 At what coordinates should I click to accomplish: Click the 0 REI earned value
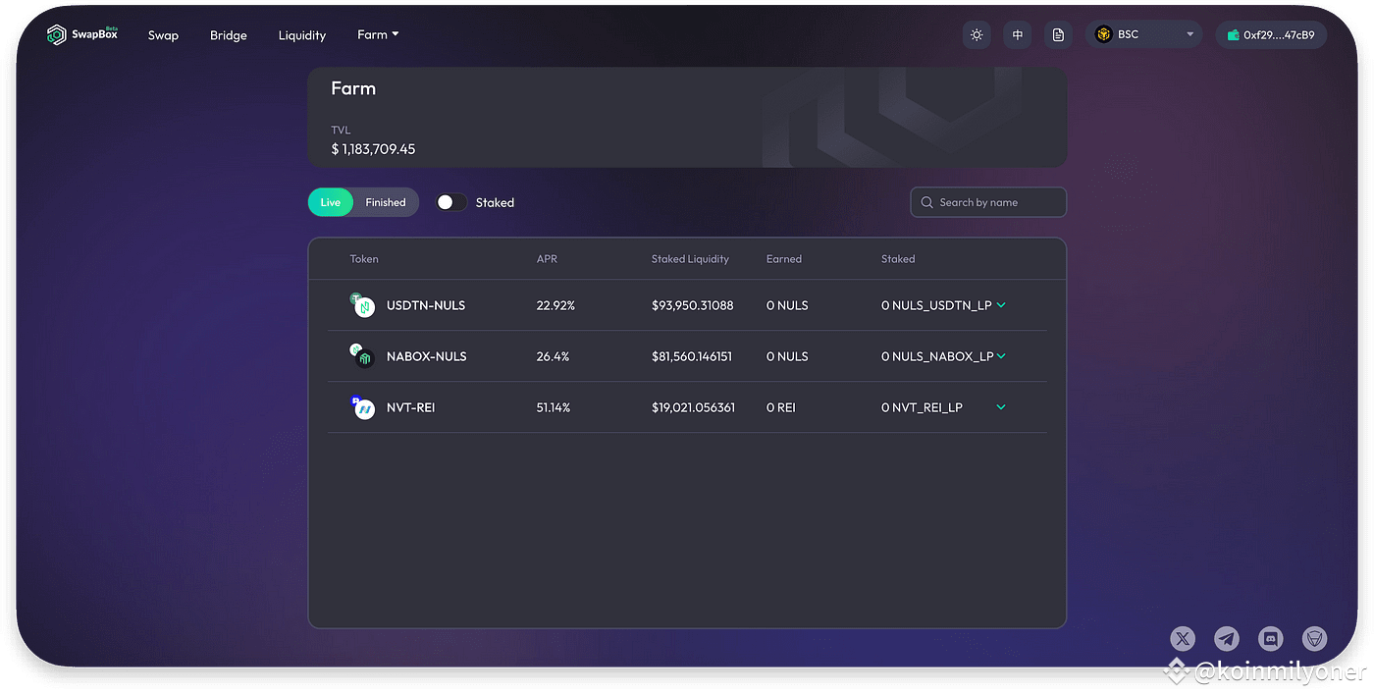781,407
